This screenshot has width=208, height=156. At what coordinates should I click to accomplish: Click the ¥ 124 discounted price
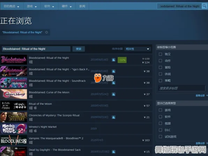[x=146, y=62]
